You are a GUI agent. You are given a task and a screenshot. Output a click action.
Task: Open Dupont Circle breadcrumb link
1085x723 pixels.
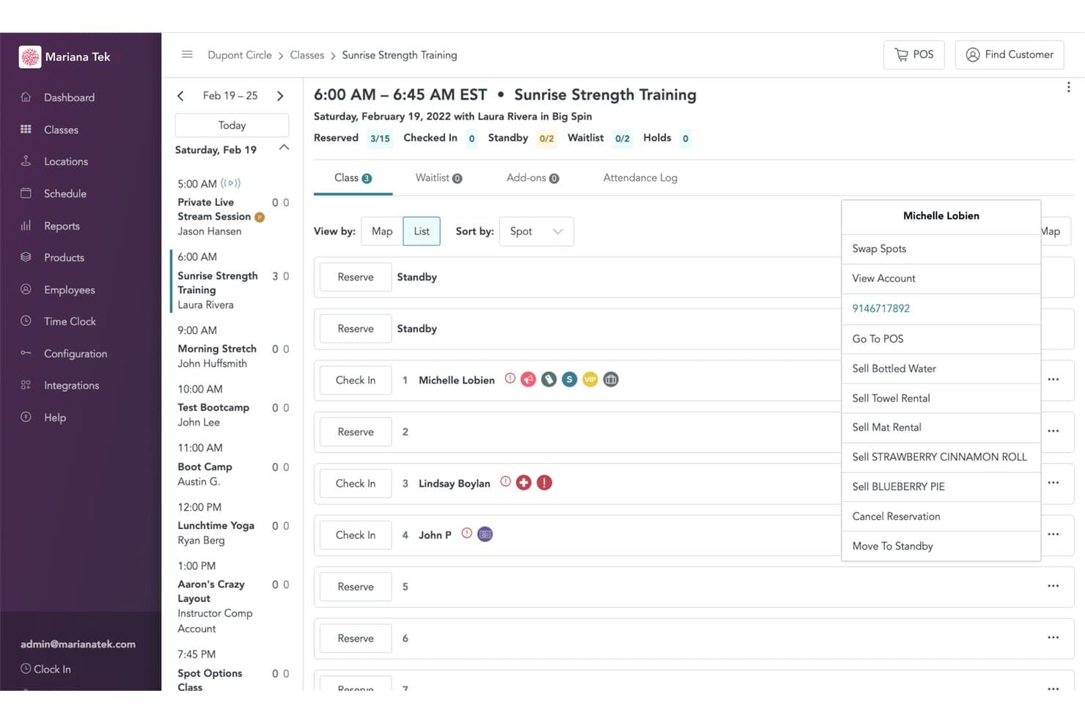tap(240, 55)
